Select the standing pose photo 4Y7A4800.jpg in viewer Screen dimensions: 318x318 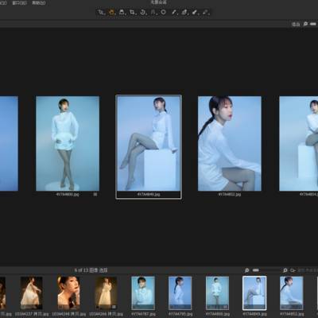(68, 143)
